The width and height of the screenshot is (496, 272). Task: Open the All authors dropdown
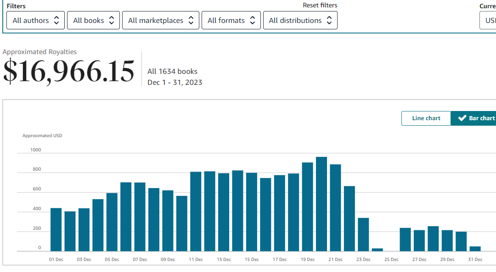coord(35,20)
